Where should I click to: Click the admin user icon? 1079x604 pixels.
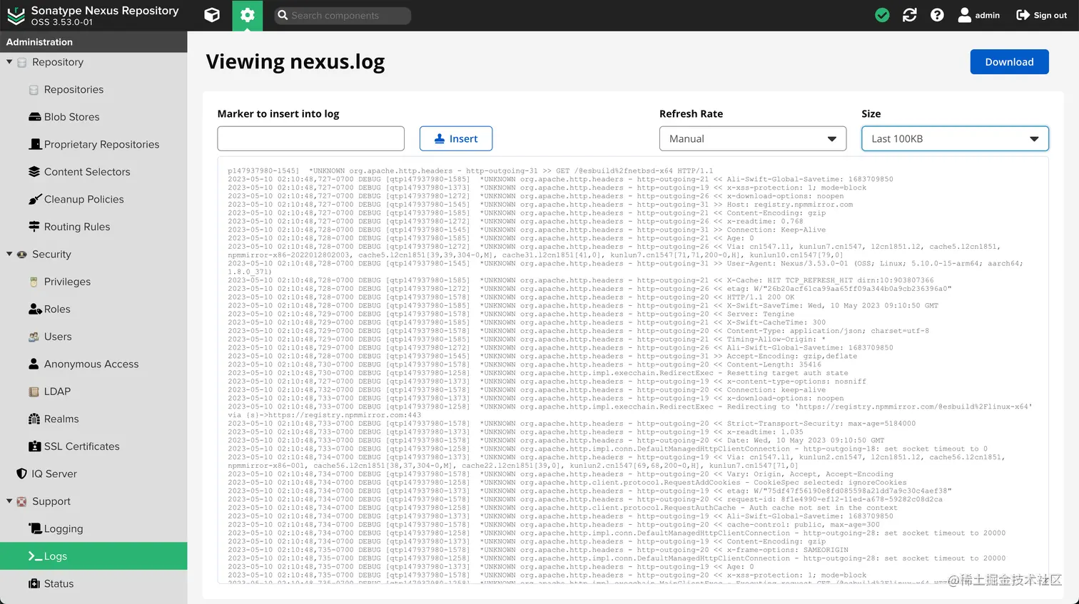[965, 15]
